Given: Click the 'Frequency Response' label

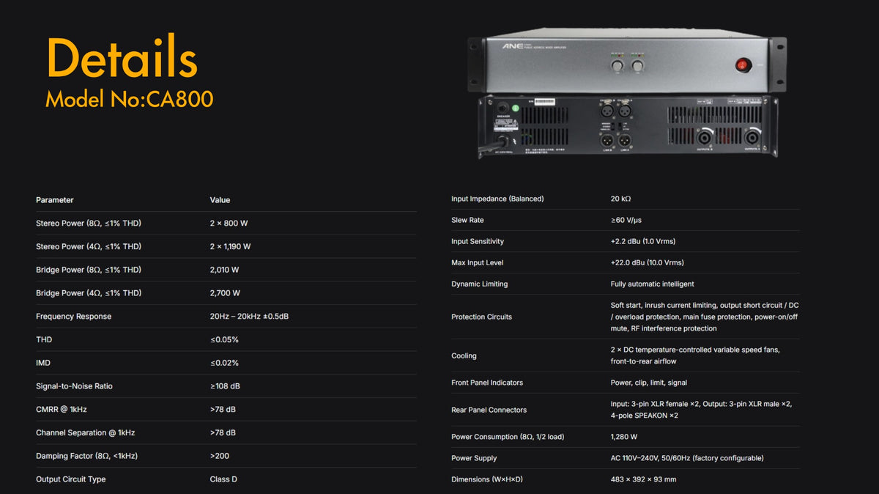Looking at the screenshot, I should tap(74, 317).
